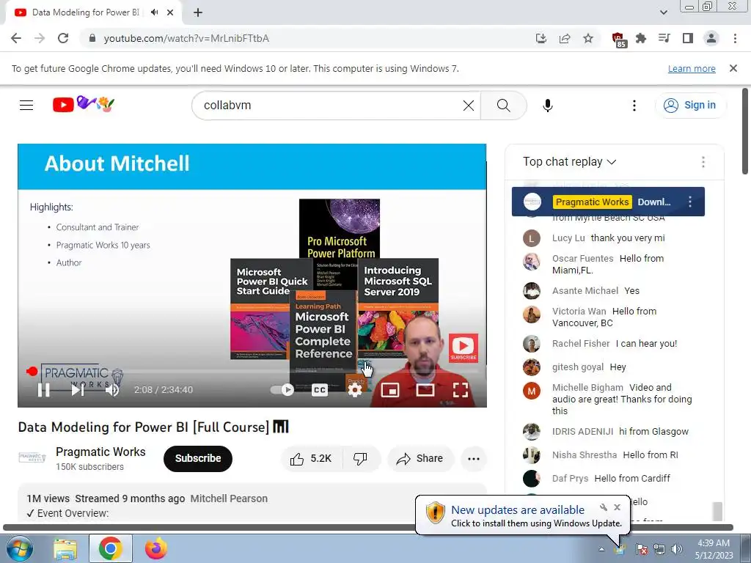Show hidden system tray icons

click(601, 549)
